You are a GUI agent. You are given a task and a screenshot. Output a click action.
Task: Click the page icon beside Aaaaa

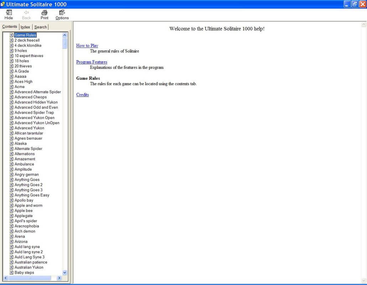(11, 76)
